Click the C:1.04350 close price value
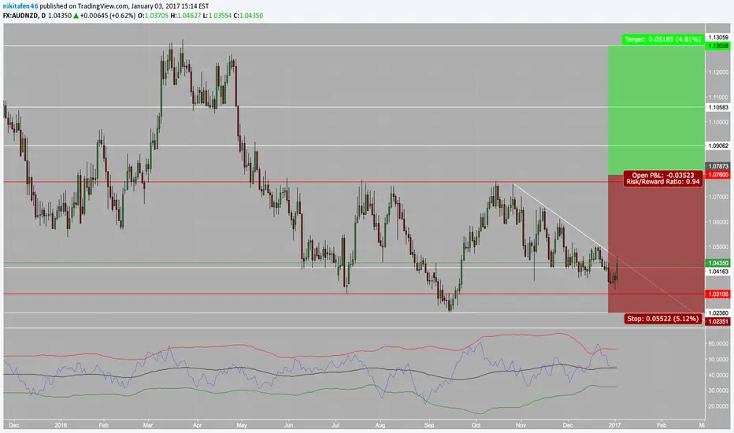The image size is (734, 433). point(248,16)
